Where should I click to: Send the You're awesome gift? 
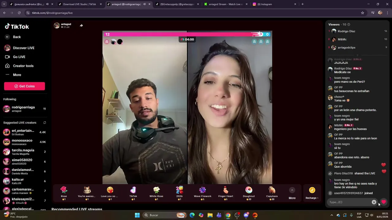tap(87, 193)
